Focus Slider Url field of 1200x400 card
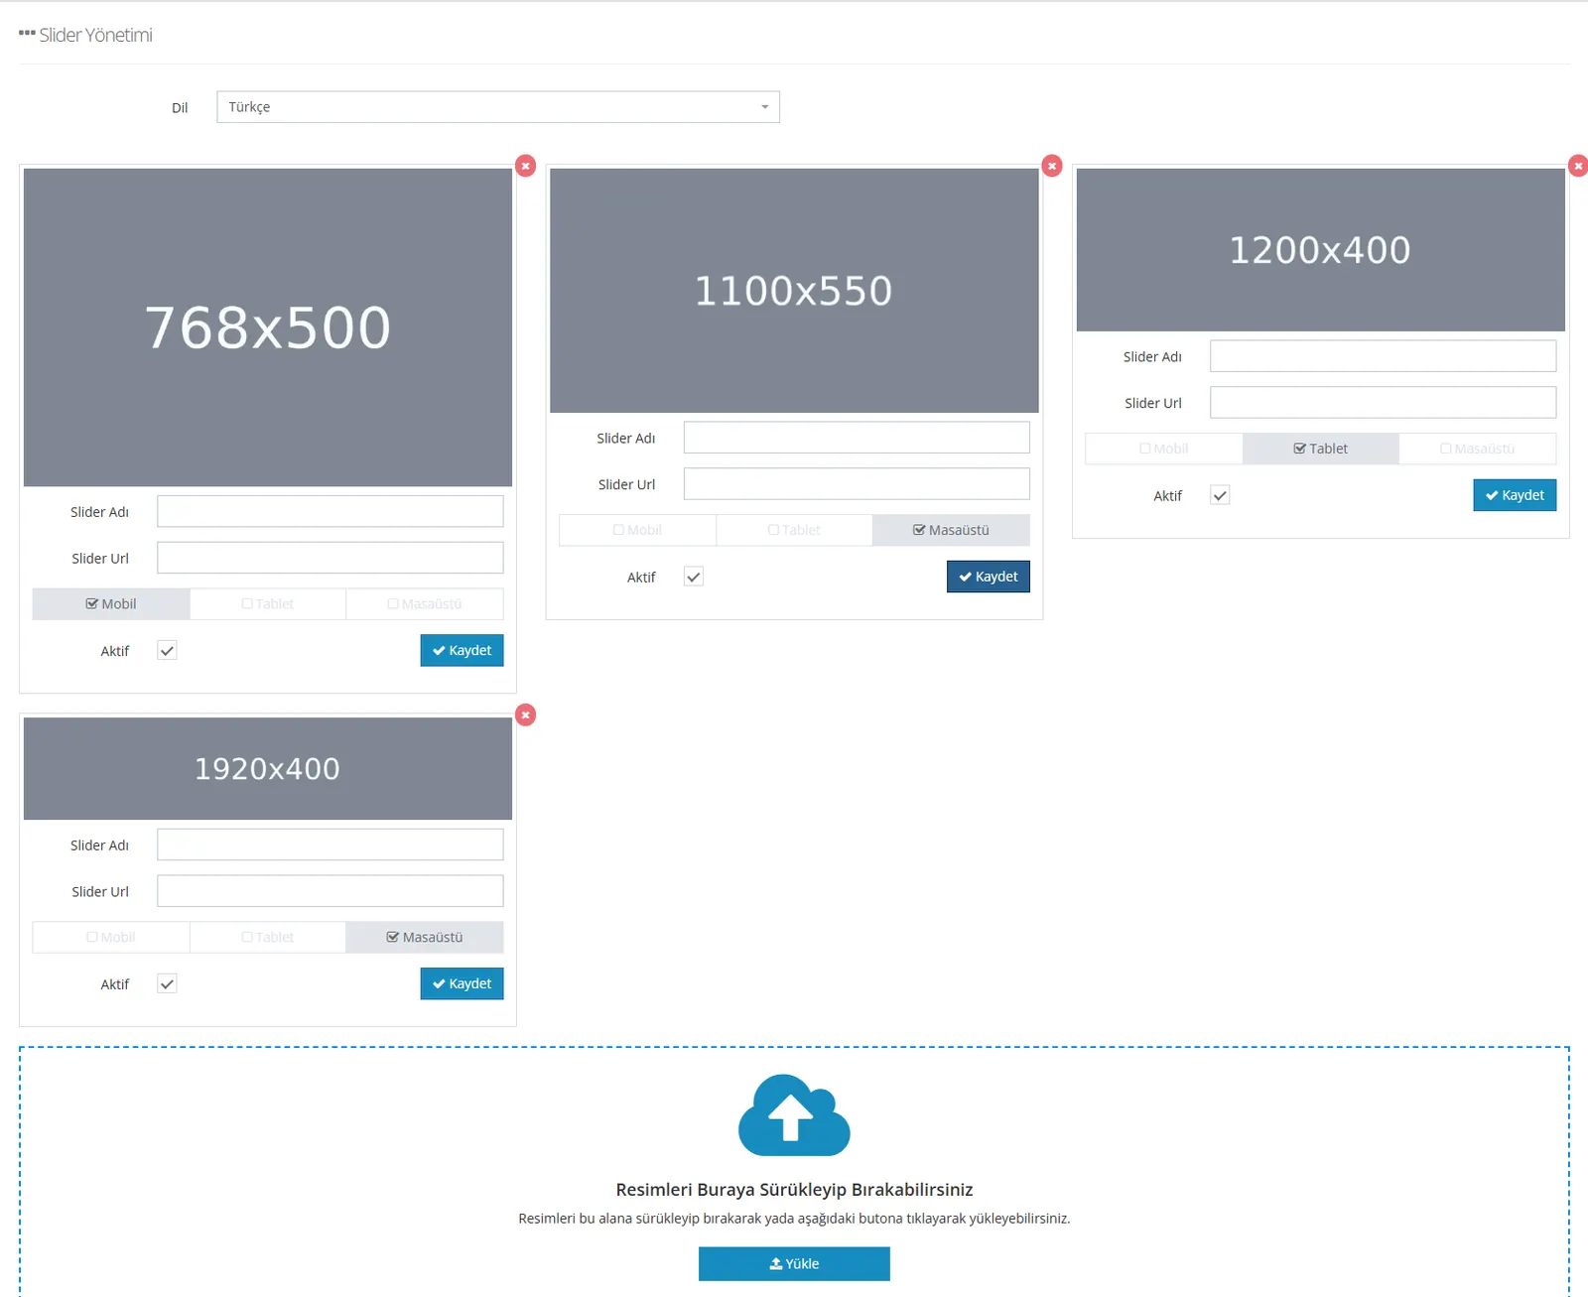1588x1297 pixels. [x=1383, y=403]
